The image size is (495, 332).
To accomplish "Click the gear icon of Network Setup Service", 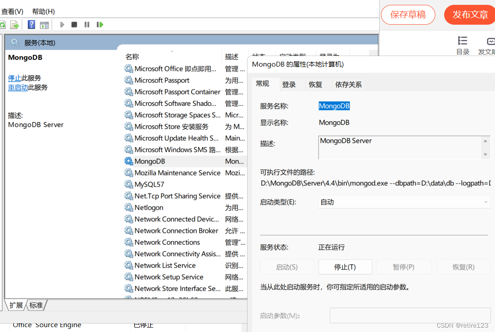I will [129, 277].
